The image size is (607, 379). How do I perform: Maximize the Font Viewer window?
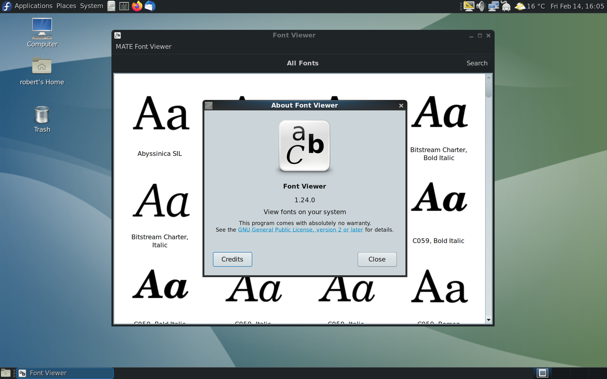tap(480, 36)
